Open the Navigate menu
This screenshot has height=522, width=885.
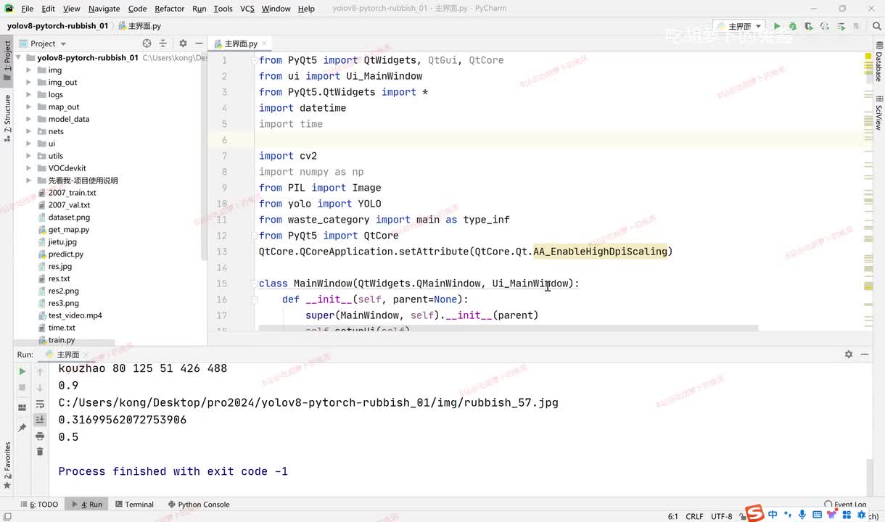(x=104, y=9)
